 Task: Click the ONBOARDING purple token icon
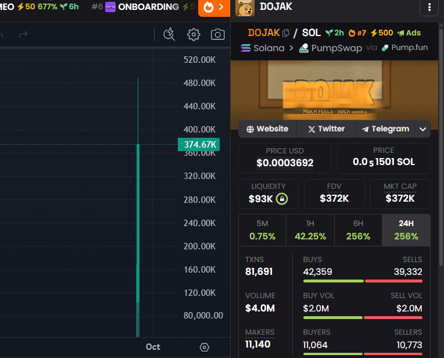point(110,7)
